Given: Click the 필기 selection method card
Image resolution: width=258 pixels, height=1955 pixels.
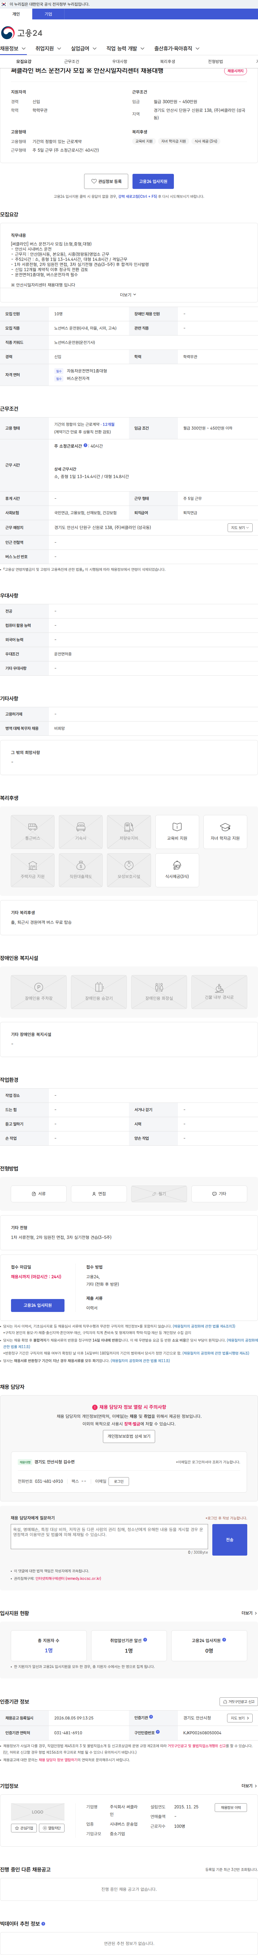Looking at the screenshot, I should (159, 1194).
